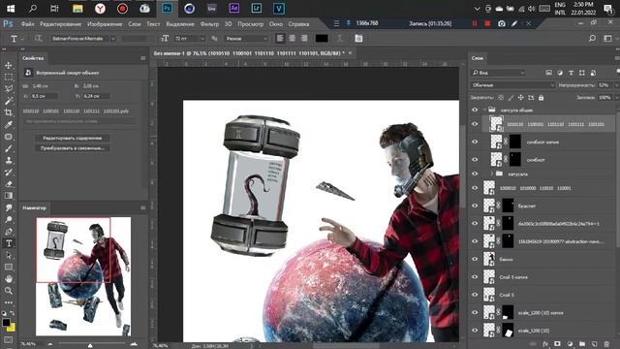Viewport: 620px width, 349px height.
Task: Select the Rectangular Marquee tool
Action: (x=9, y=78)
